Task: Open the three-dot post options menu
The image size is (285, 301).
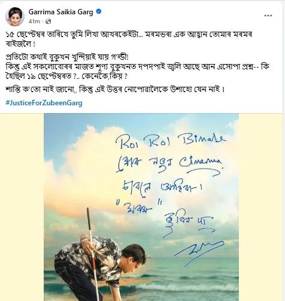Action: click(x=268, y=16)
